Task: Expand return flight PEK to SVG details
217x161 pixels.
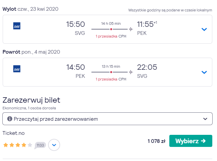Action: point(204,72)
